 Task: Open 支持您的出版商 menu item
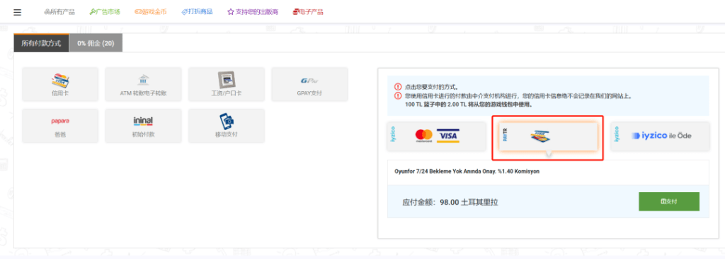(253, 12)
